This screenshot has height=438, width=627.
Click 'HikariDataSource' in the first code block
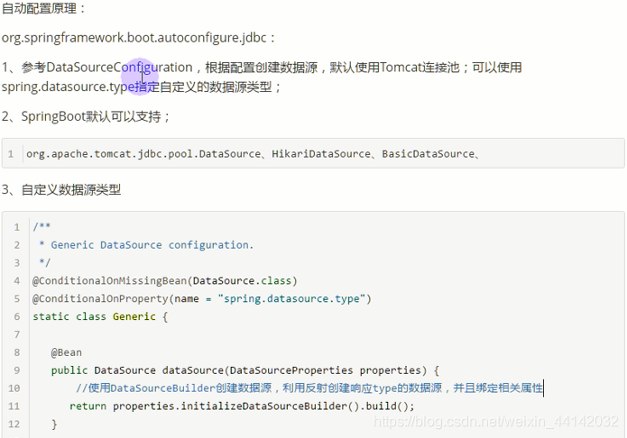pyautogui.click(x=321, y=154)
